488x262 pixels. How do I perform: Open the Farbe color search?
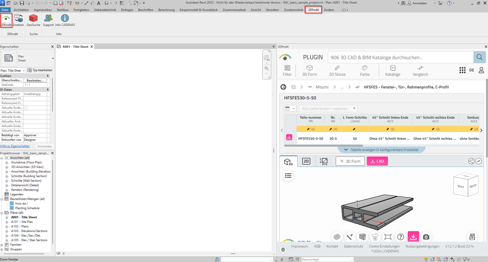[365, 70]
